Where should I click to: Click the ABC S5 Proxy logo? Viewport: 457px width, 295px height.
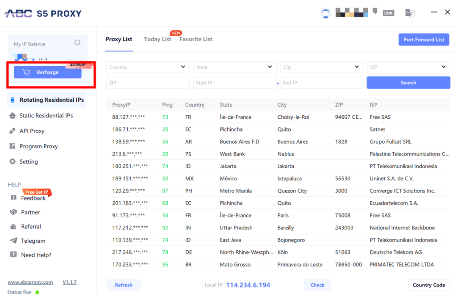pyautogui.click(x=43, y=13)
